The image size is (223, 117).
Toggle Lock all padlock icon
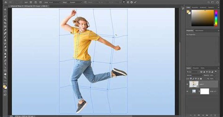tap(201, 79)
